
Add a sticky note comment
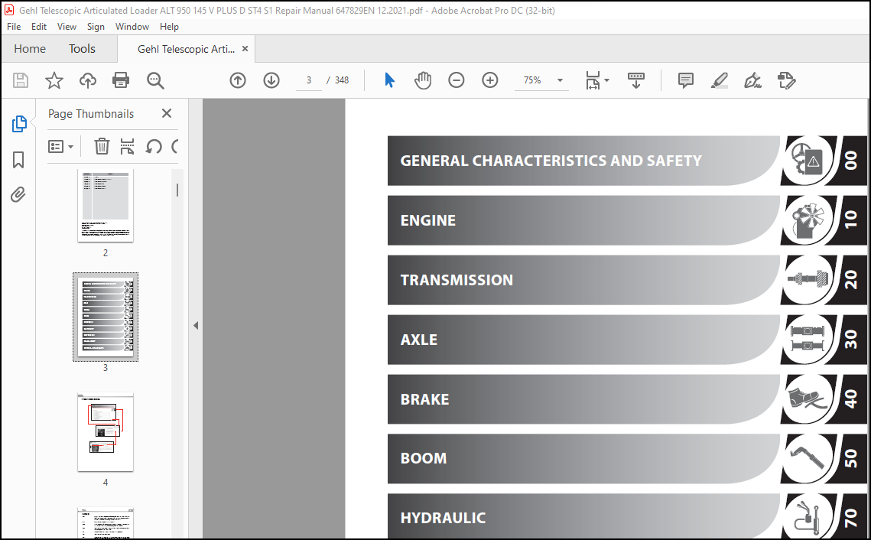click(x=686, y=80)
